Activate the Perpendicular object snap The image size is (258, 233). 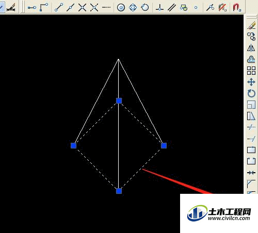click(x=159, y=8)
